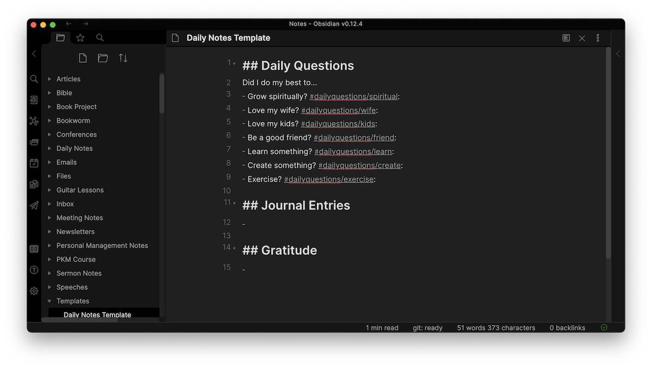Open the quick switcher magnifier in ribbon
This screenshot has width=652, height=368.
click(34, 79)
